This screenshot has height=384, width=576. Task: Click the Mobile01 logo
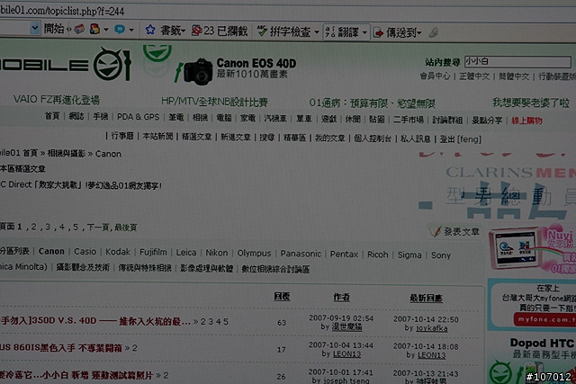click(x=66, y=65)
